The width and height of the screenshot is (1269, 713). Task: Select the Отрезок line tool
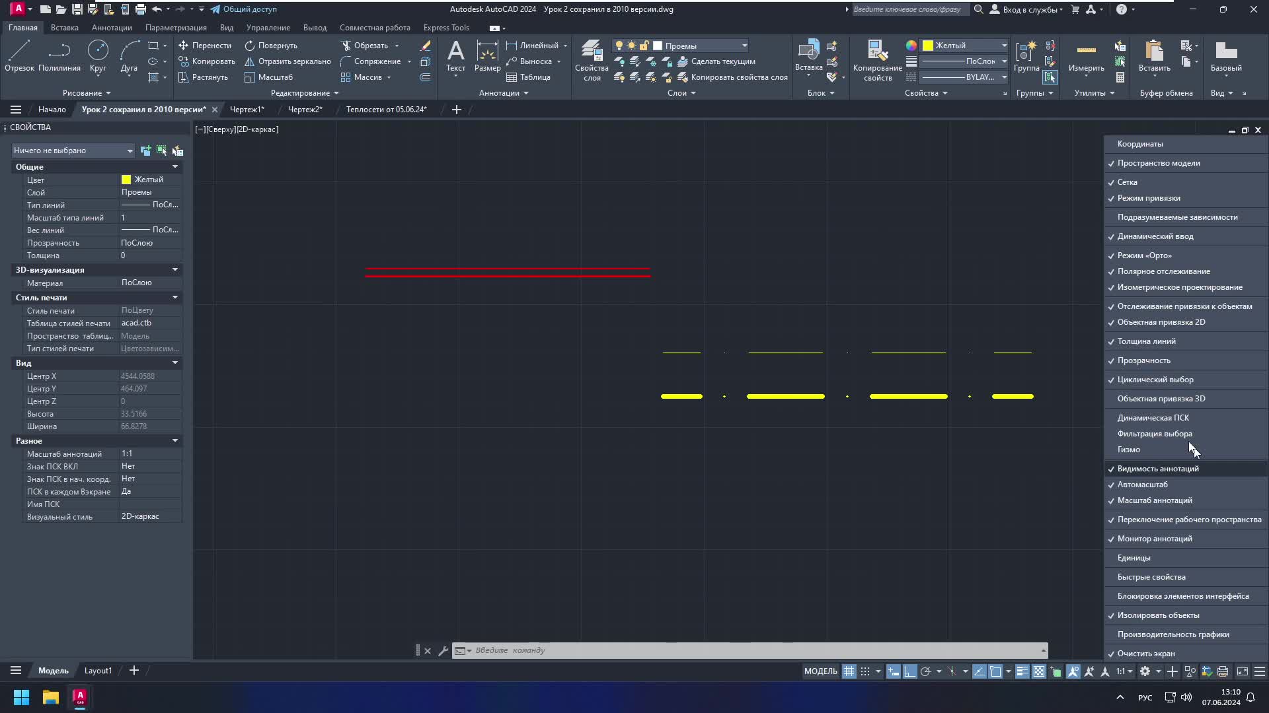[19, 56]
